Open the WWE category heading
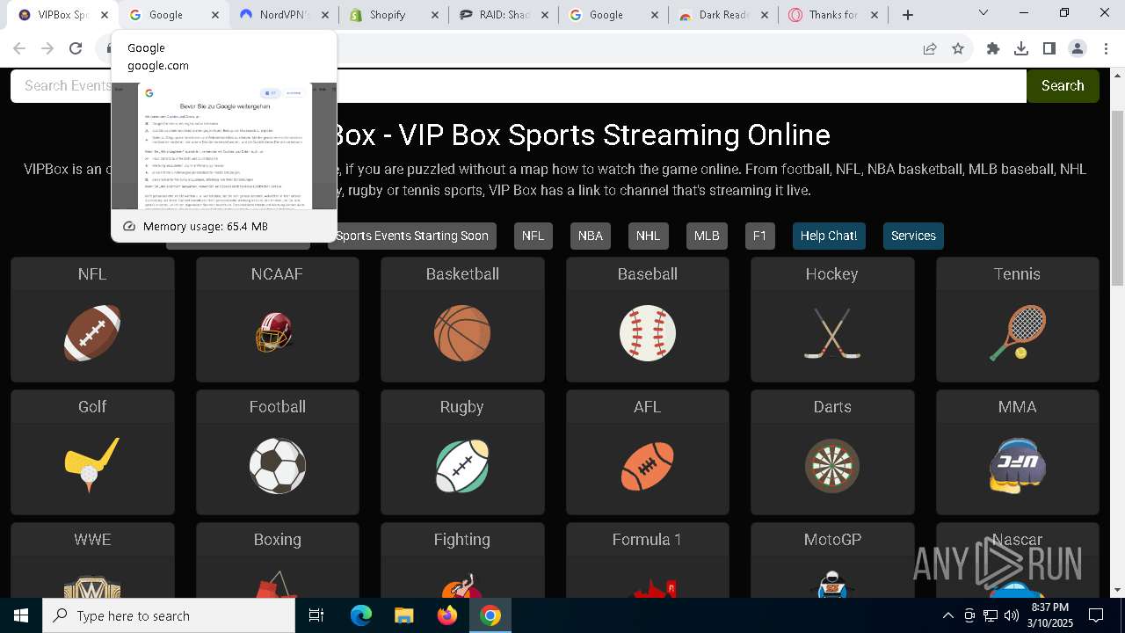Image resolution: width=1125 pixels, height=633 pixels. point(92,540)
